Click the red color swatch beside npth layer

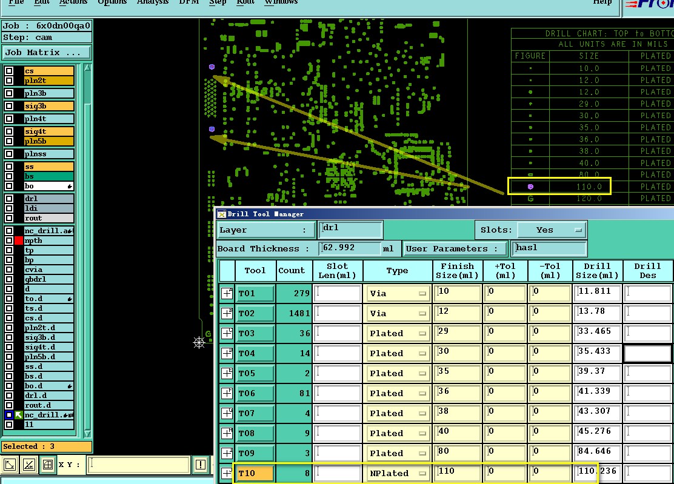19,240
